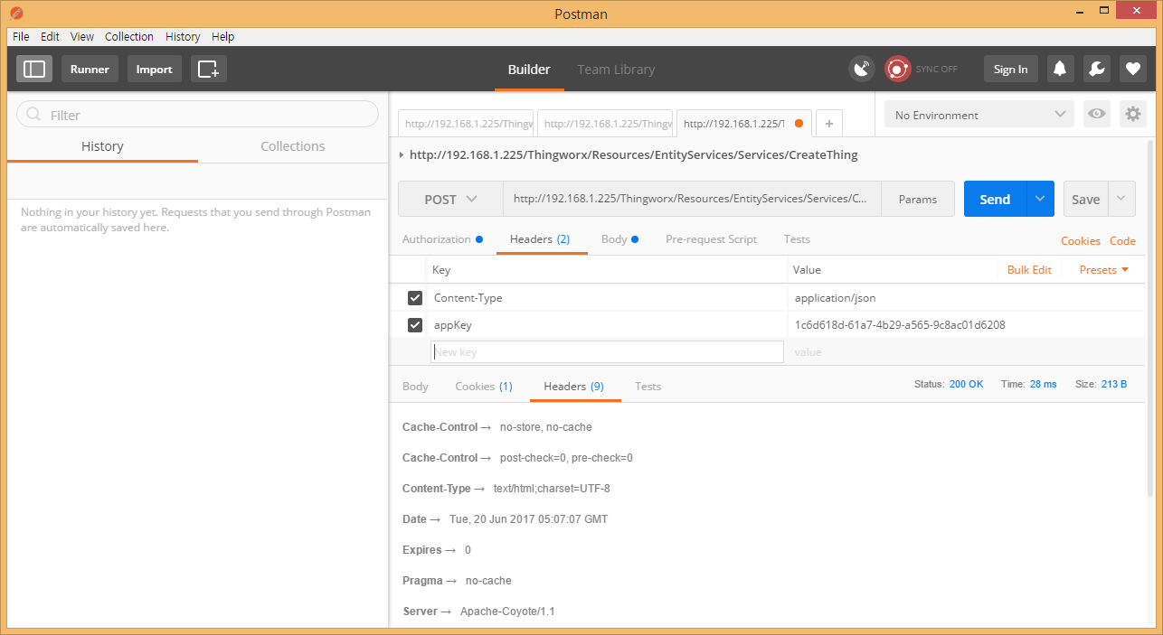Open the request Tests tab
Viewport: 1163px width, 635px height.
click(797, 239)
